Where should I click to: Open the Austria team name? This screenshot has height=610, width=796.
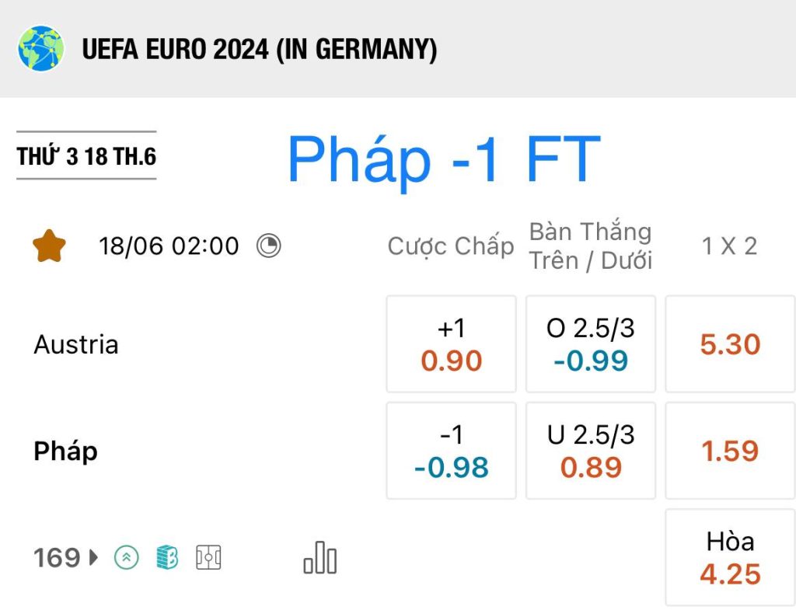[76, 344]
